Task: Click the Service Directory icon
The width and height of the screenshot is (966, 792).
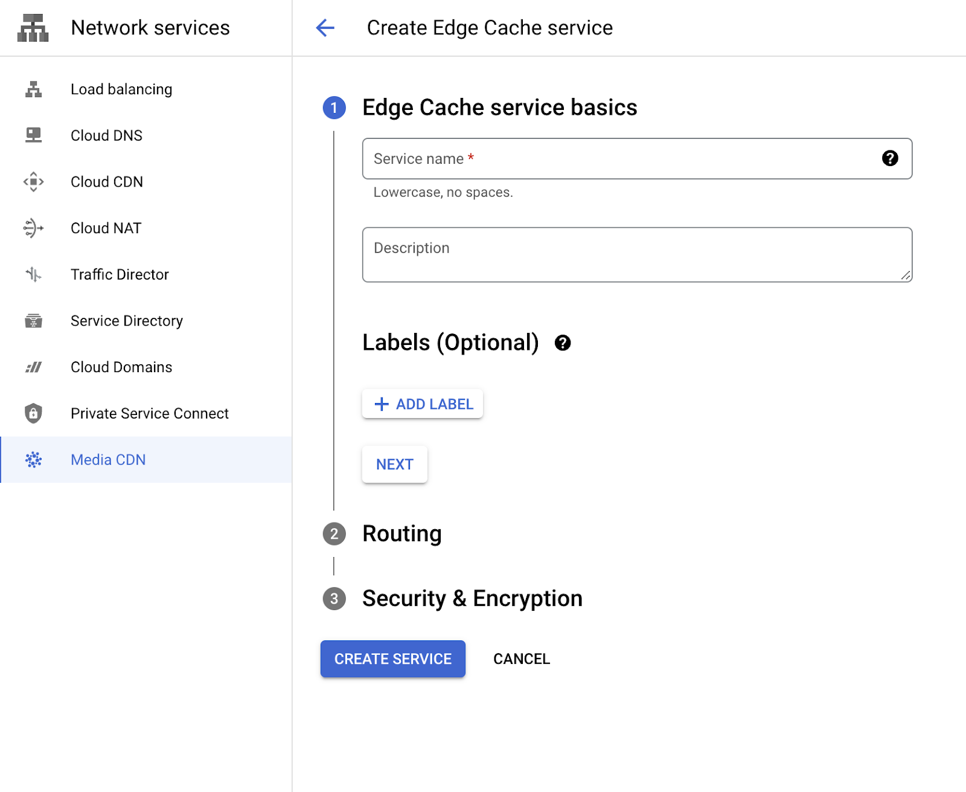Action: [x=34, y=321]
